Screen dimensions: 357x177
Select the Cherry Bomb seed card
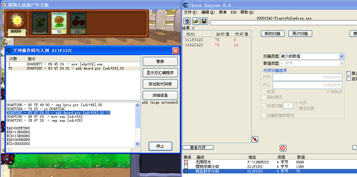[78, 23]
